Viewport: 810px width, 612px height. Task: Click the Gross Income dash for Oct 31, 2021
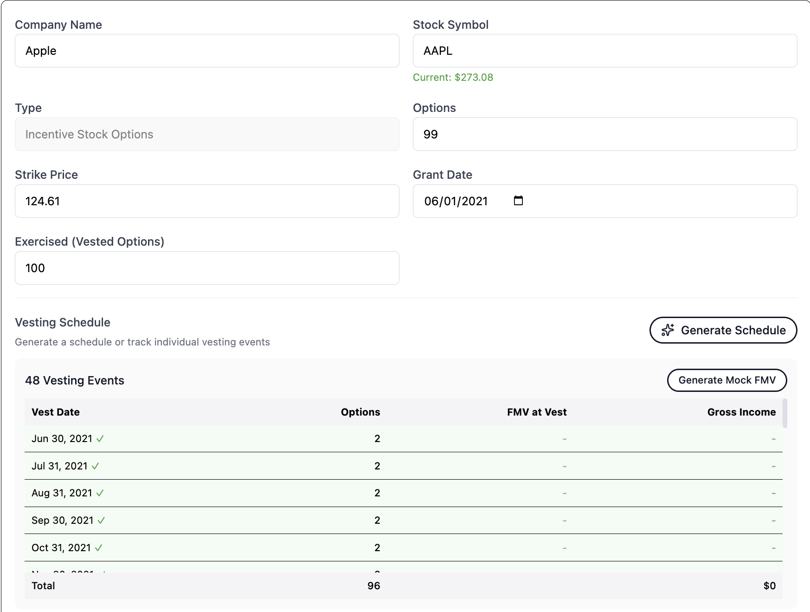(773, 548)
